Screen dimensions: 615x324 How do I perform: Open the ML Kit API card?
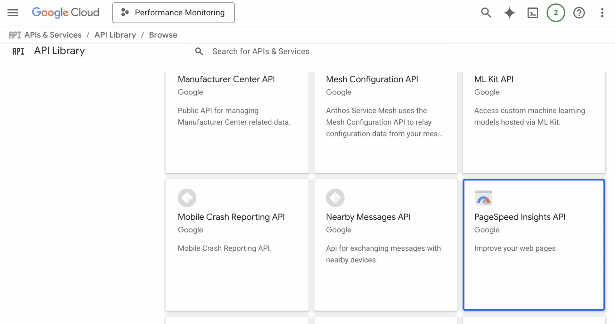pos(534,123)
